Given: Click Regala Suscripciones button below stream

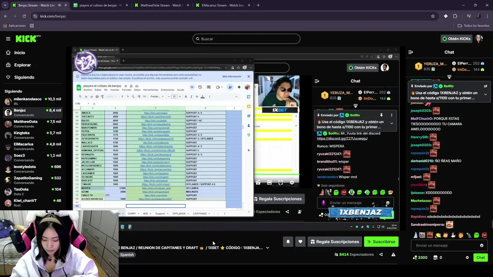Looking at the screenshot, I should 335,242.
